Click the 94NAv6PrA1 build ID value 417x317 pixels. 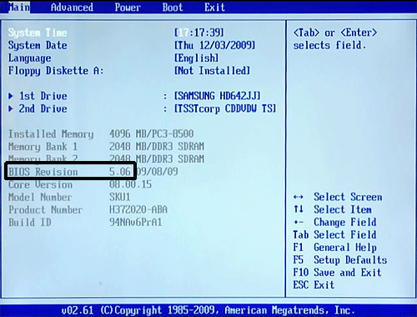136,222
